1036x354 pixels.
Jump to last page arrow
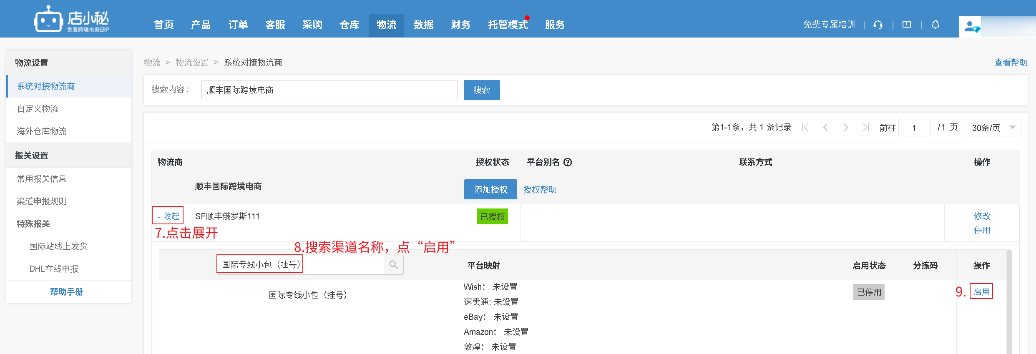[866, 128]
